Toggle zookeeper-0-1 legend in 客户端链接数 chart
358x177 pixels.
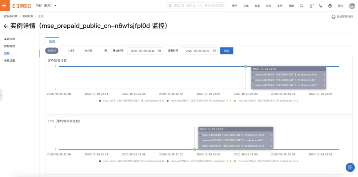(x=199, y=101)
